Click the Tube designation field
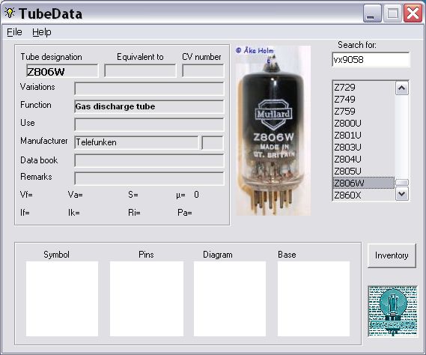 click(x=62, y=71)
